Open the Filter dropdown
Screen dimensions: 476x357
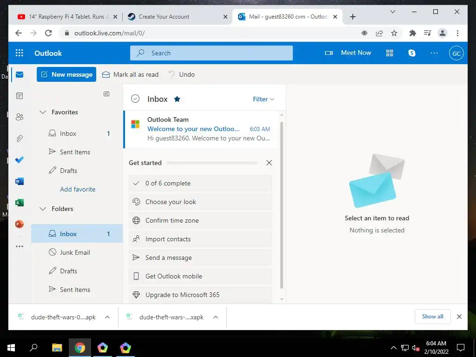[x=264, y=99]
